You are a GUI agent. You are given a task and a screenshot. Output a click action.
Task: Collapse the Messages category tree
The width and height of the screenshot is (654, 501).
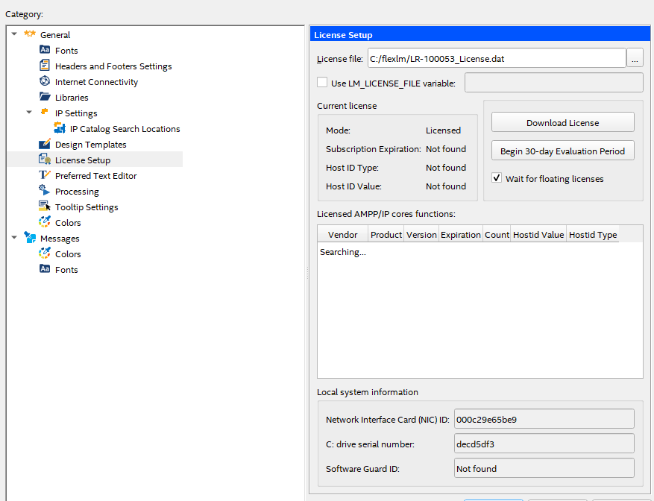point(15,239)
